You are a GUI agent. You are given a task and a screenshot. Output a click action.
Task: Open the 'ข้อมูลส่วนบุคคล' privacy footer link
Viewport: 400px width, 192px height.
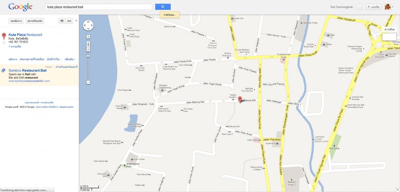[x=66, y=107]
